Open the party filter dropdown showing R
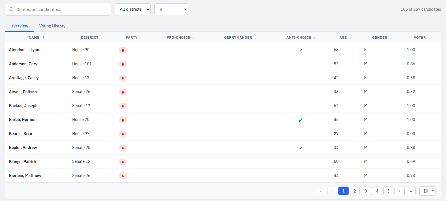Screen dimensions: 446x201 click(x=171, y=9)
